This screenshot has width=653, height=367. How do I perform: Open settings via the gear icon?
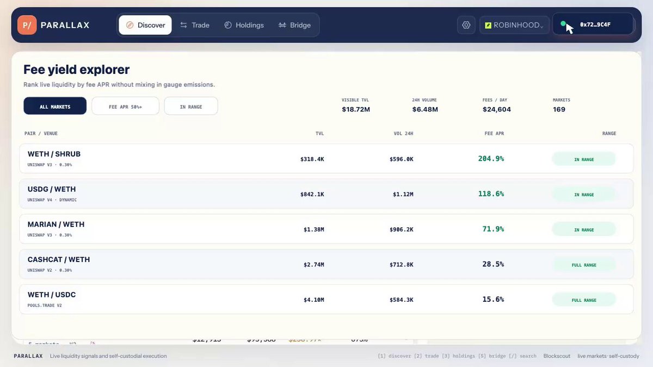pyautogui.click(x=466, y=25)
